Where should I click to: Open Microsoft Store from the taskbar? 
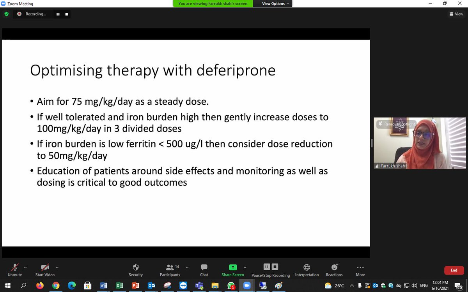tap(87, 285)
